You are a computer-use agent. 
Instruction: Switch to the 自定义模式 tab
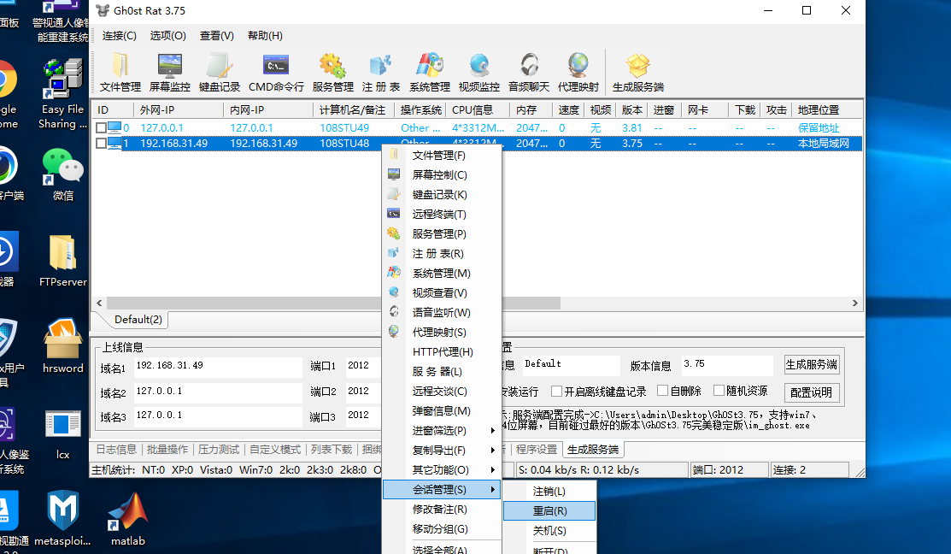275,450
